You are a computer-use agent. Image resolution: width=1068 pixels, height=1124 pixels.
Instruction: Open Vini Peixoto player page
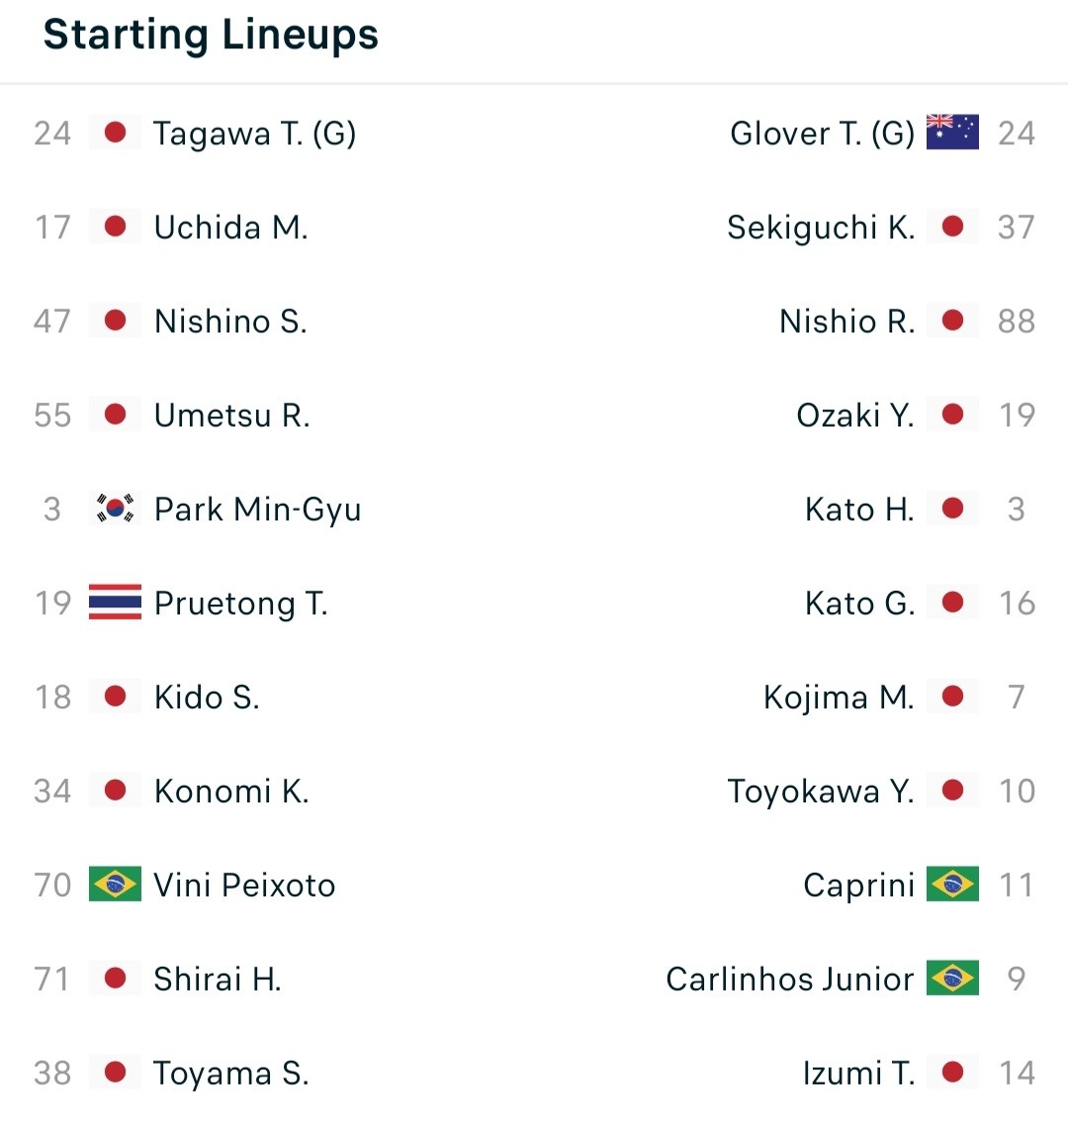click(244, 886)
